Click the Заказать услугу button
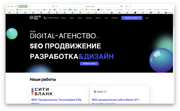The height and width of the screenshot is (111, 180). [89, 63]
